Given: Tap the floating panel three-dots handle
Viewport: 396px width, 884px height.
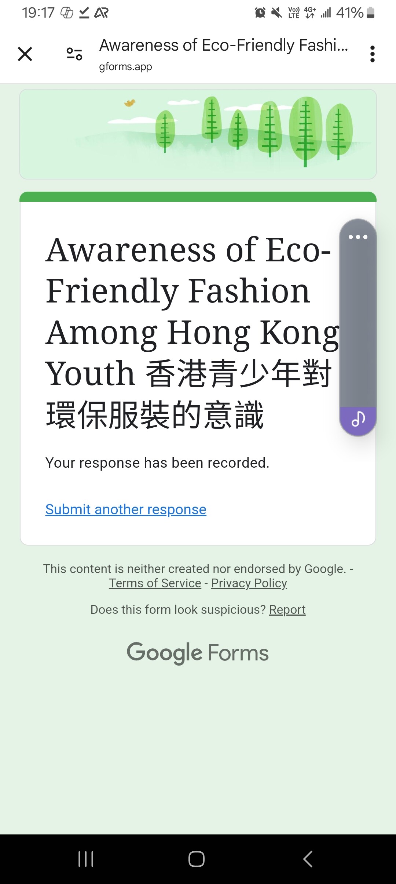Looking at the screenshot, I should [358, 237].
